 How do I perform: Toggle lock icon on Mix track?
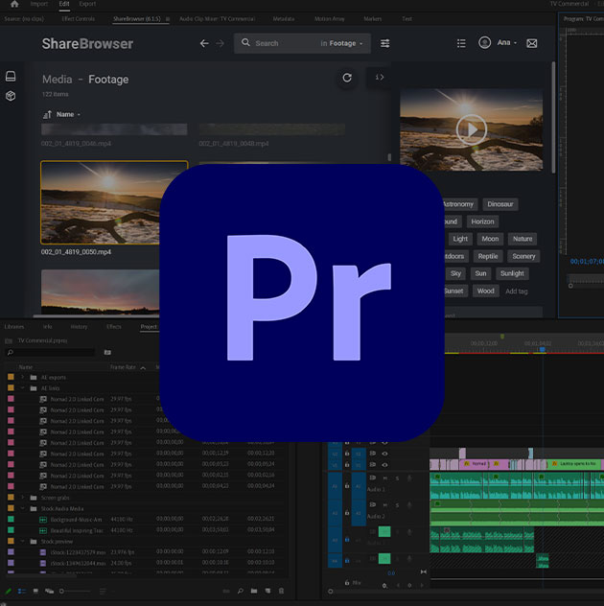347,583
